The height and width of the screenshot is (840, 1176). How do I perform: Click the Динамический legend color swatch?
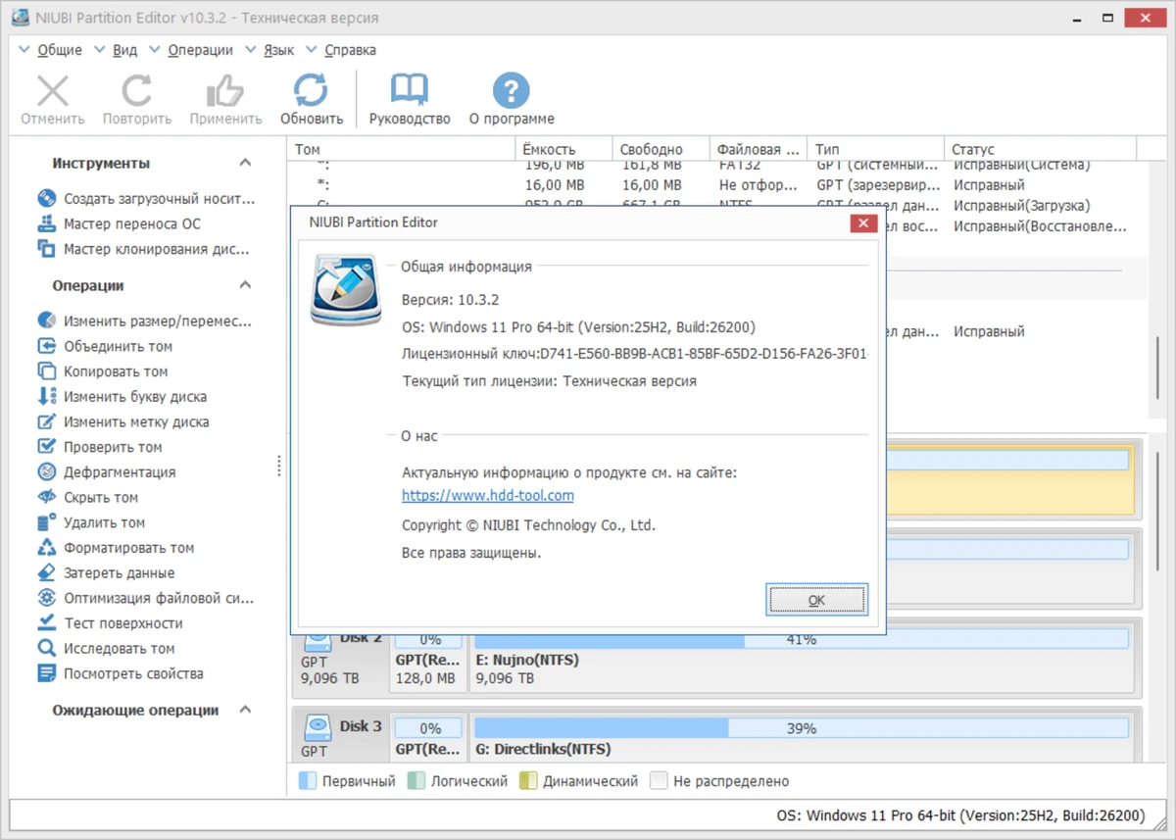[528, 781]
